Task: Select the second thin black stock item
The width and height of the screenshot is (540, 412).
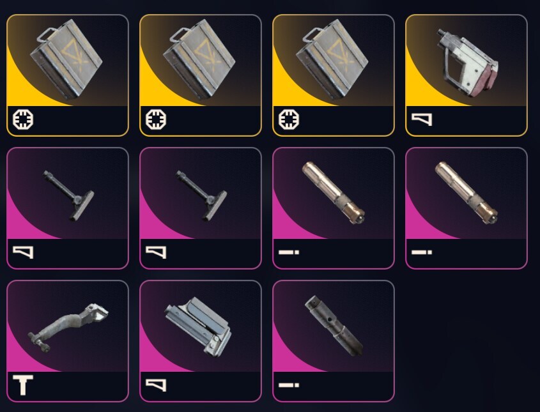Action: click(201, 208)
